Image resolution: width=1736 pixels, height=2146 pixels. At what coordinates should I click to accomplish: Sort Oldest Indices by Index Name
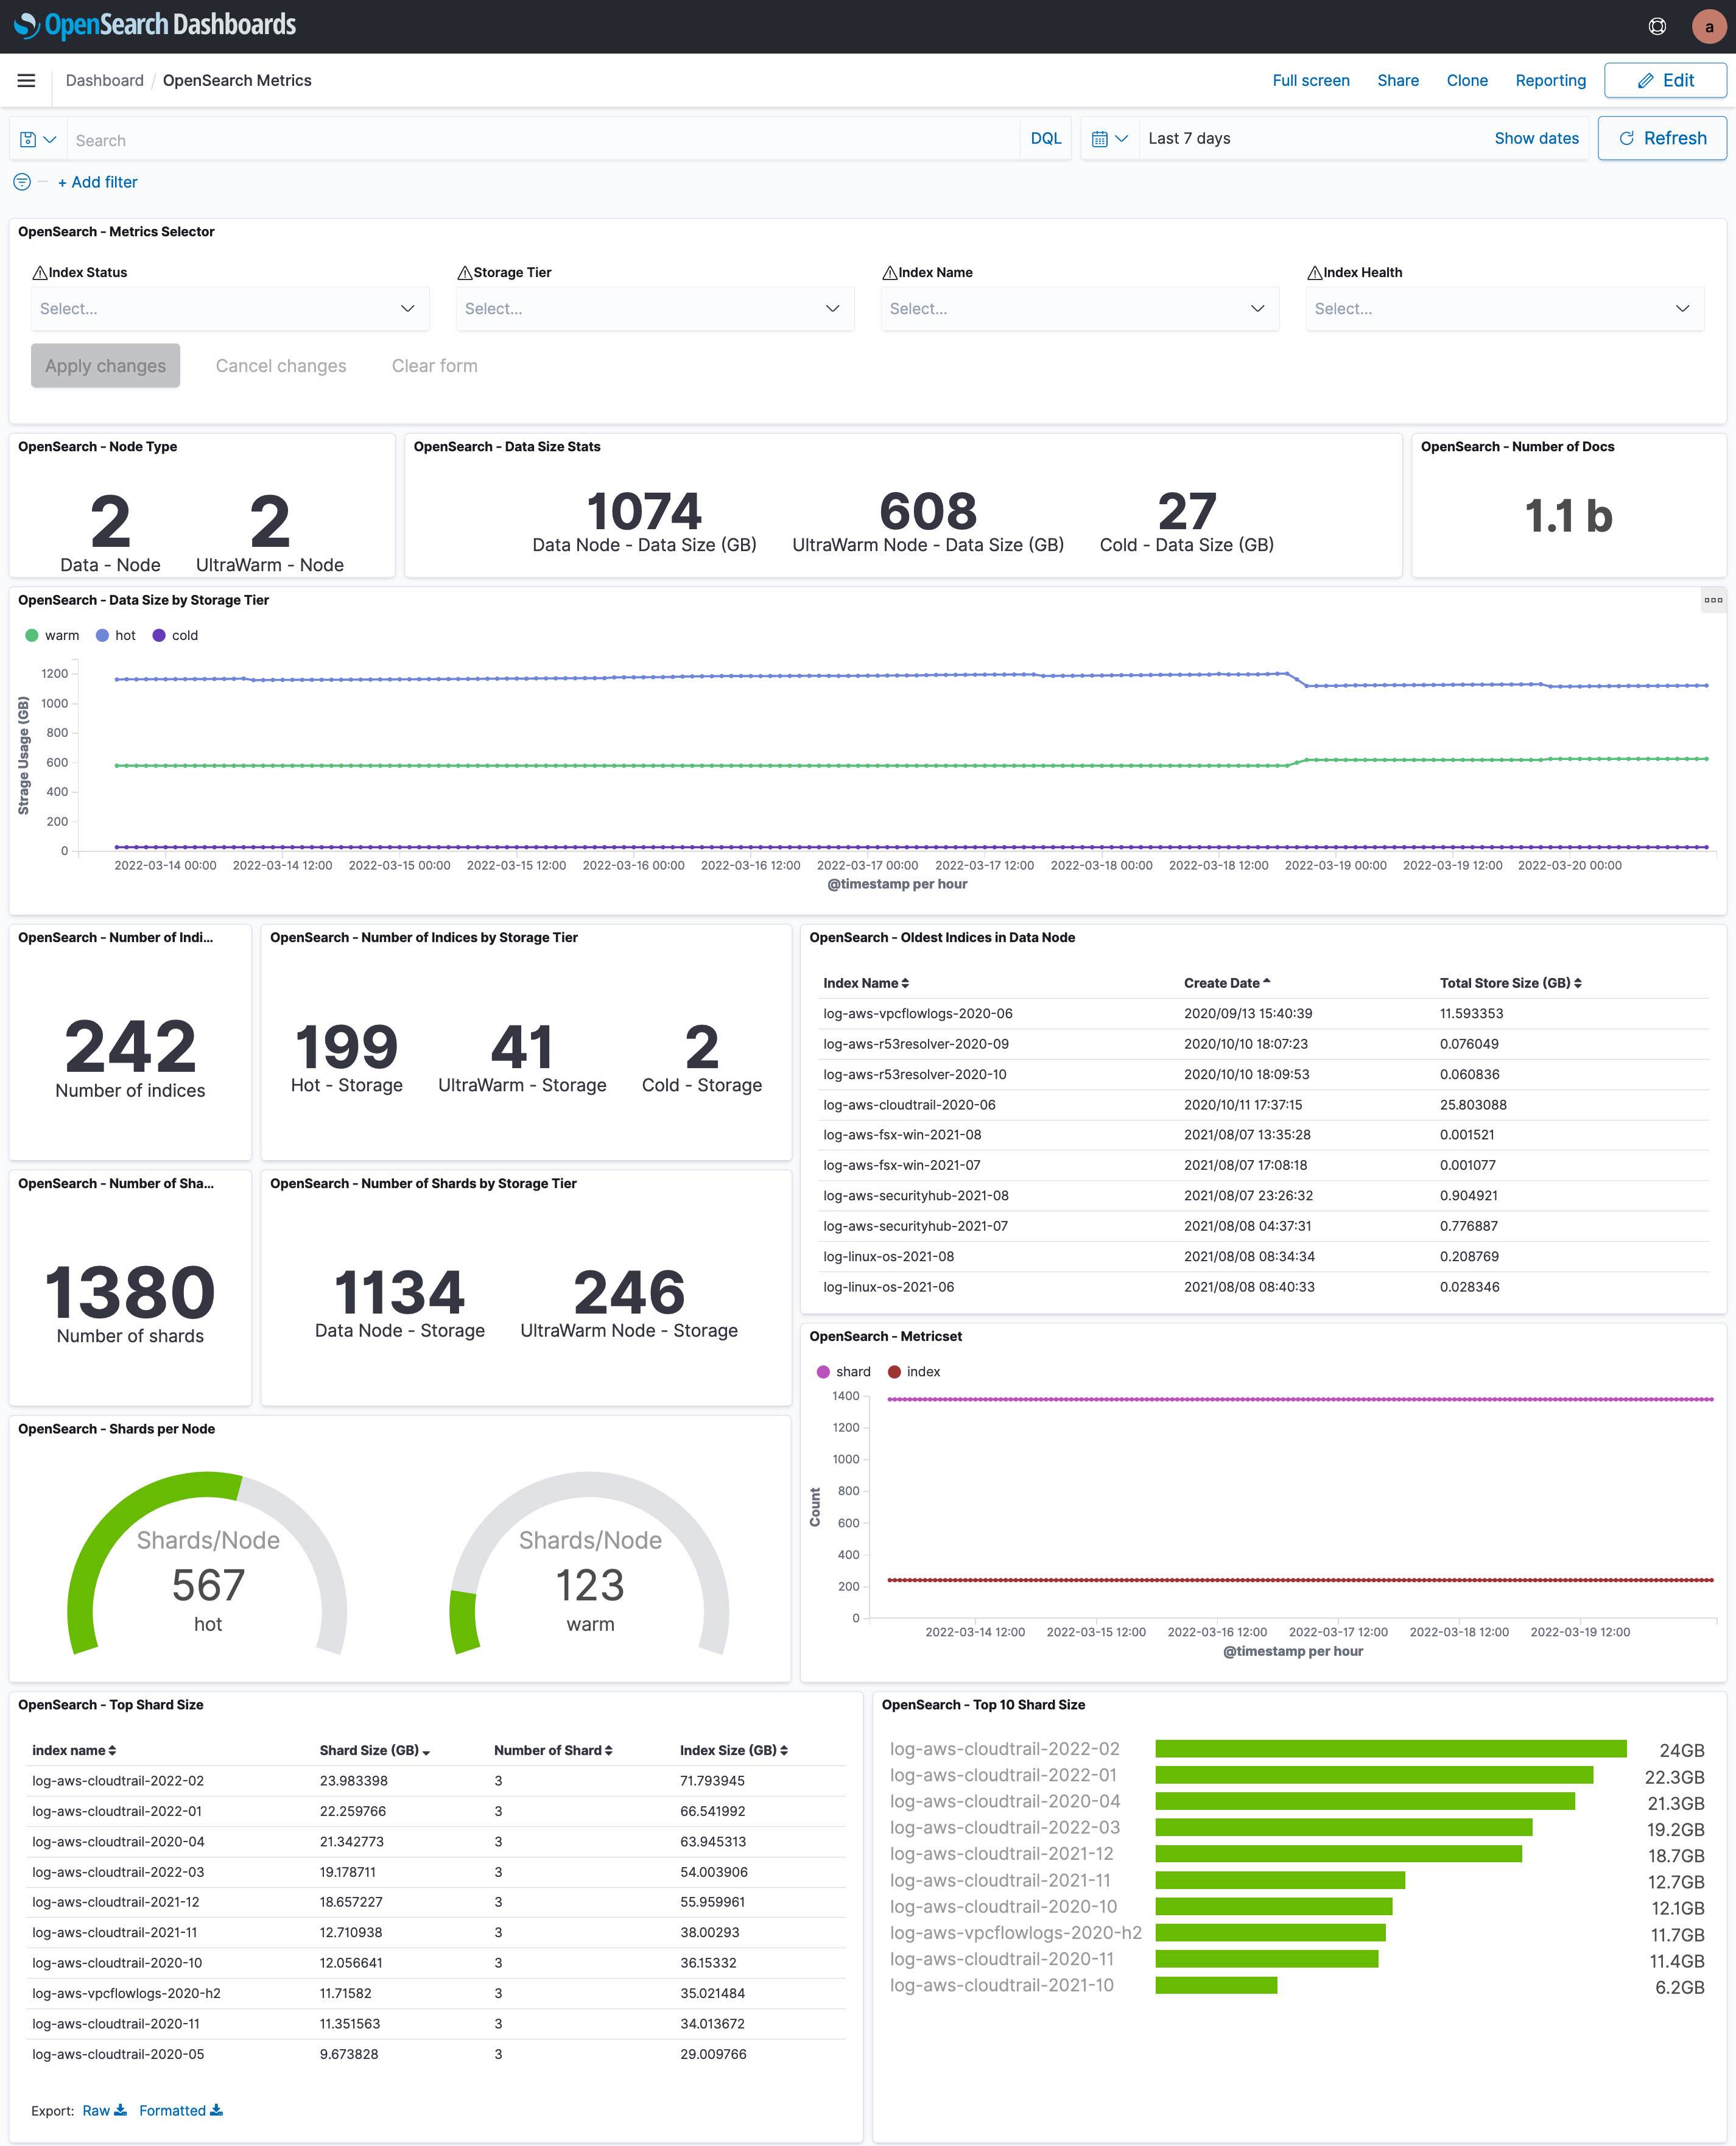pos(866,983)
